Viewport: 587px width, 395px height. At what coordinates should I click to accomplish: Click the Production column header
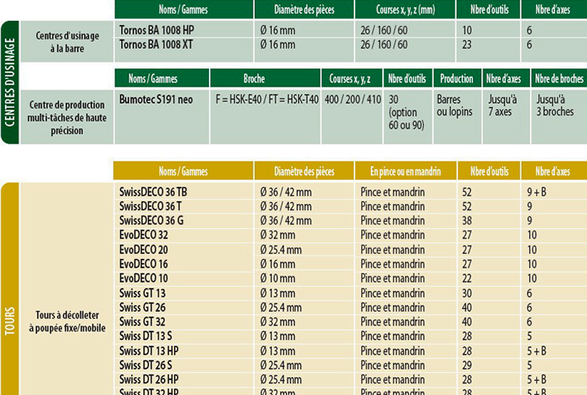456,79
